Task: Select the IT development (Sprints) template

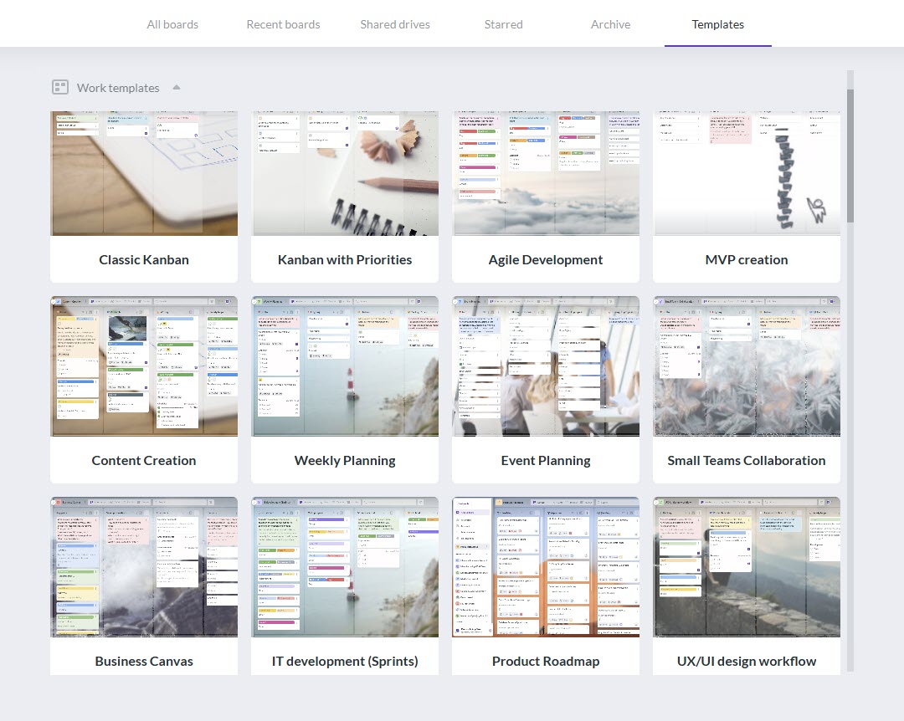Action: [345, 585]
